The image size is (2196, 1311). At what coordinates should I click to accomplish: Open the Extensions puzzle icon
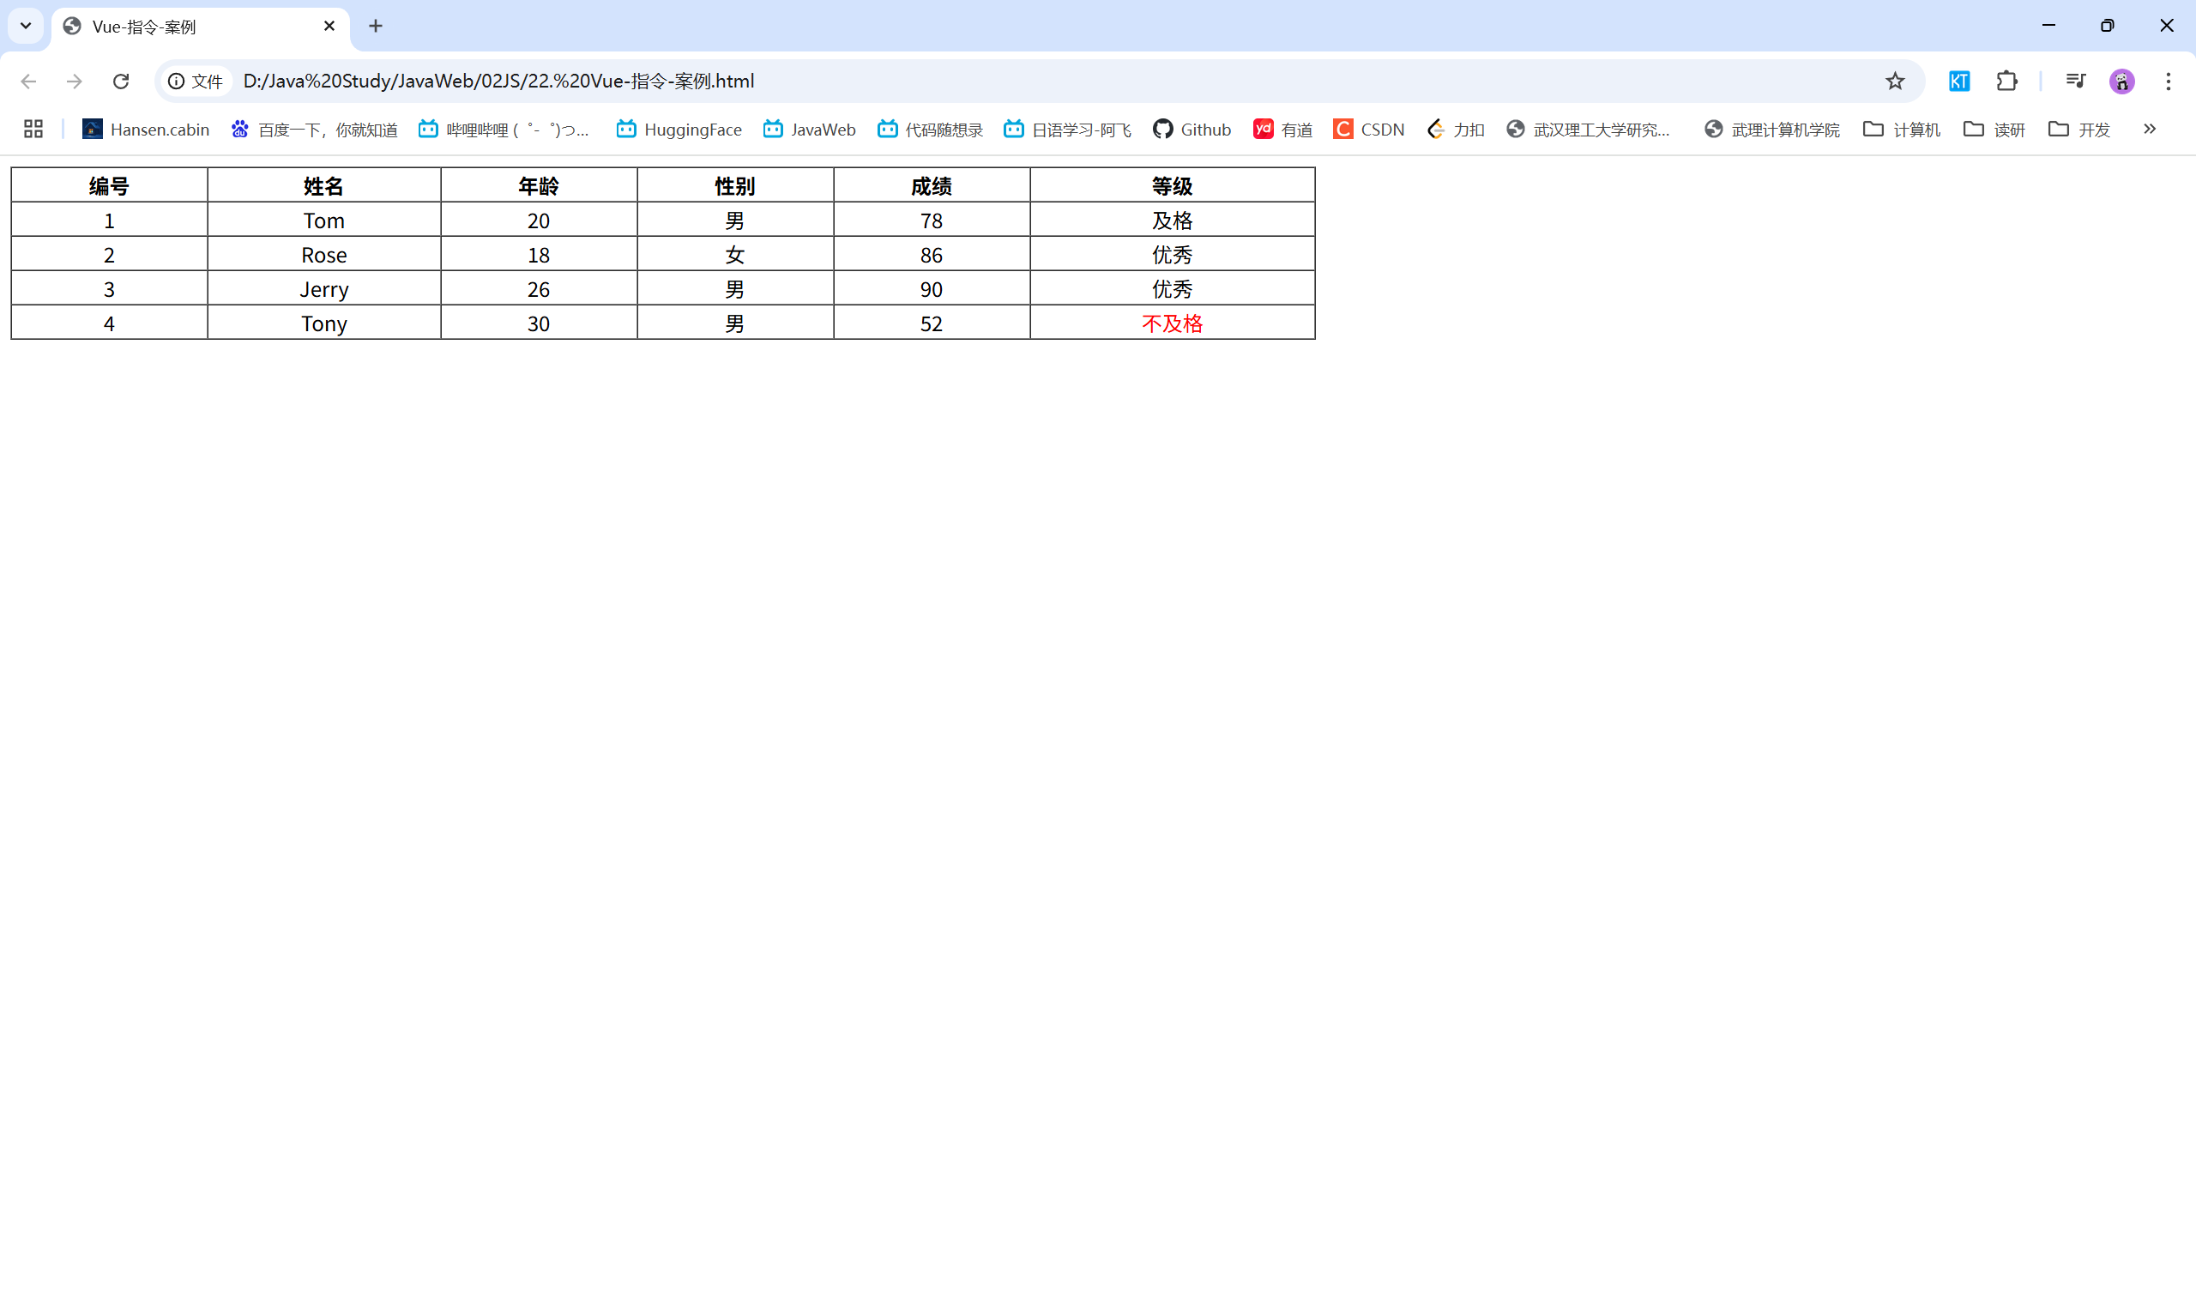(2006, 82)
